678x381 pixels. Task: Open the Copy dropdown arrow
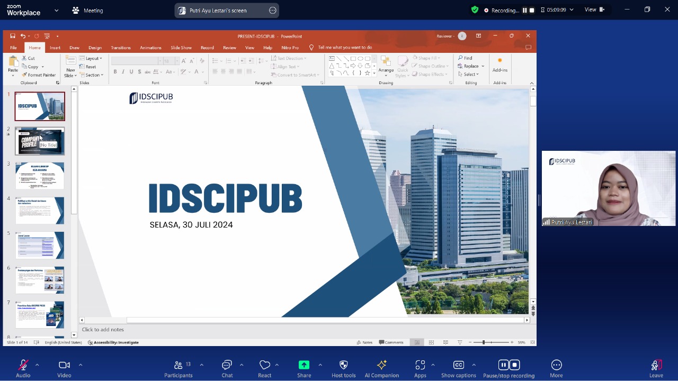click(x=42, y=67)
